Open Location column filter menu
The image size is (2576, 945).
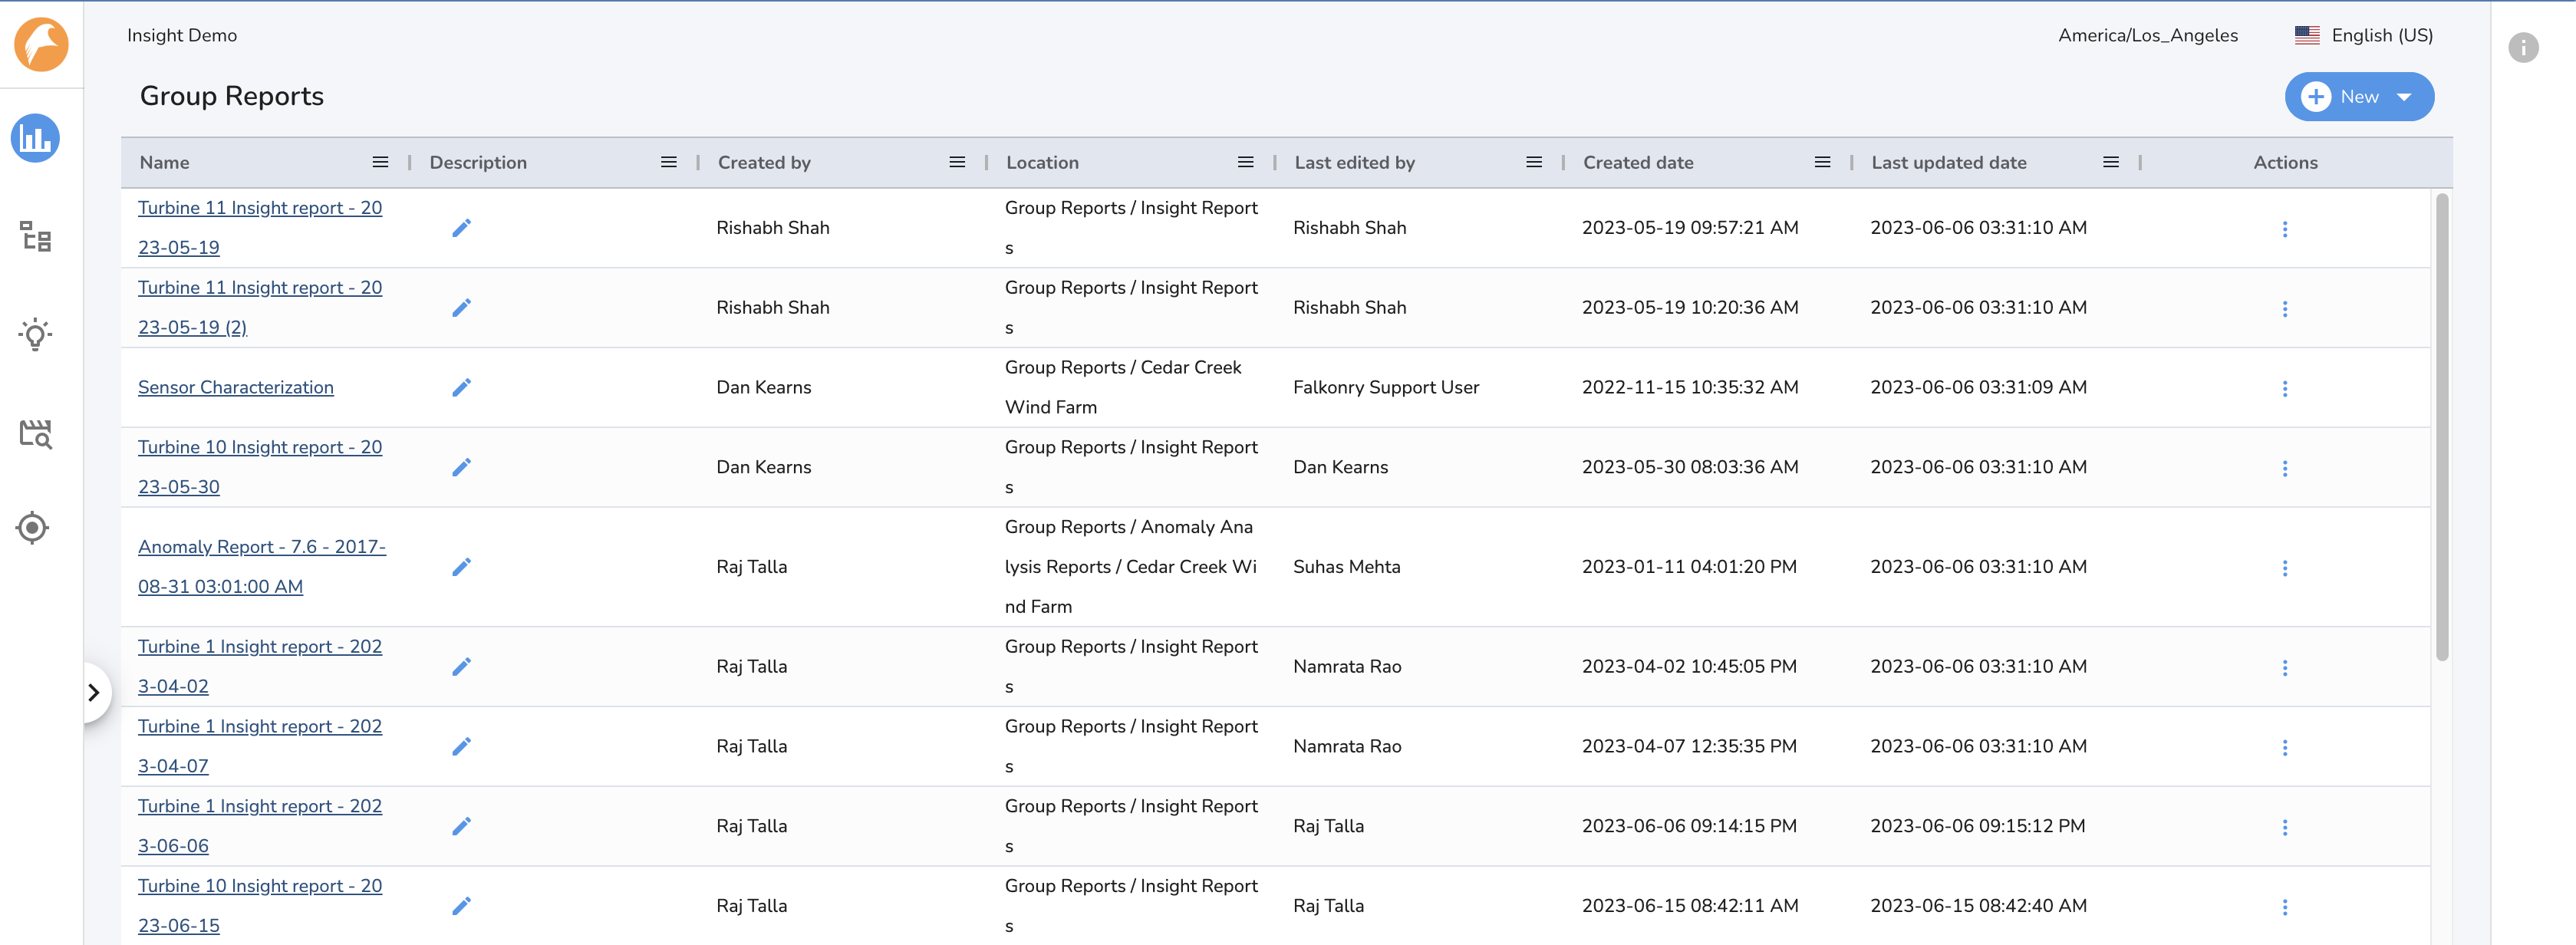tap(1246, 162)
